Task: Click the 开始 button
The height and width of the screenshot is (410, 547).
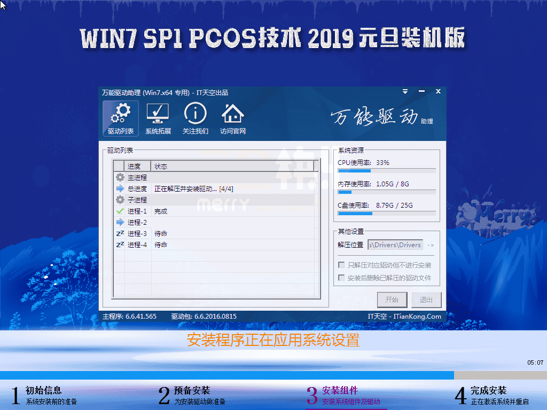Action: [392, 300]
